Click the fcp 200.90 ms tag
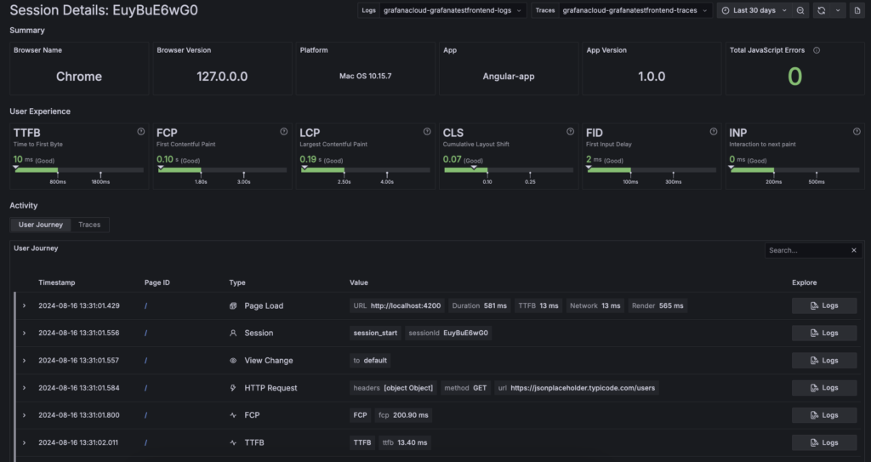The height and width of the screenshot is (462, 871). [x=403, y=415]
